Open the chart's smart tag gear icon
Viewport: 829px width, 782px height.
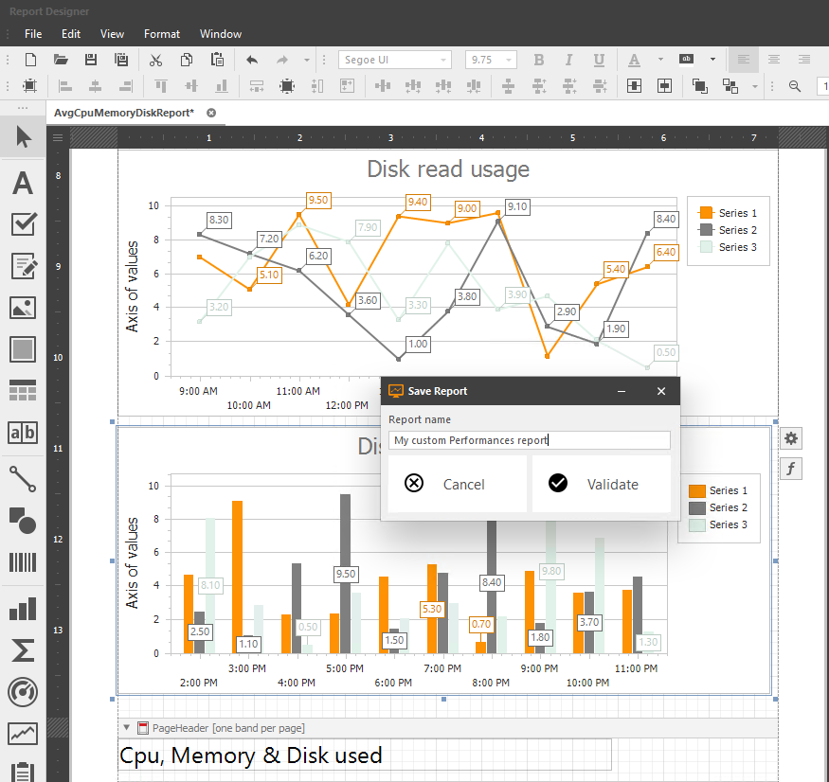[x=790, y=437]
